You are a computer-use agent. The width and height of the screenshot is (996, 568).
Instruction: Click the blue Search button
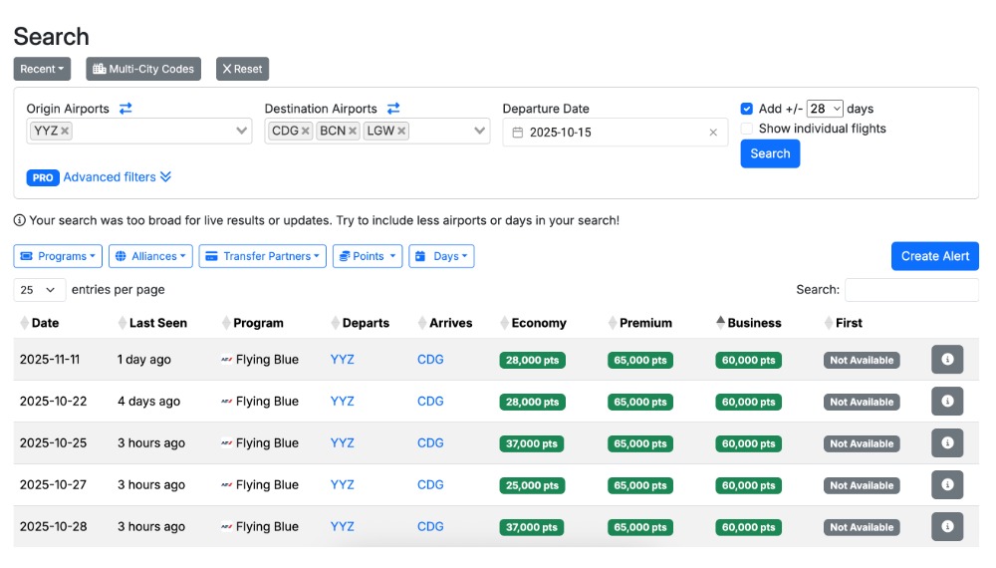pyautogui.click(x=770, y=153)
